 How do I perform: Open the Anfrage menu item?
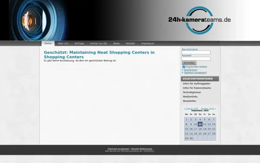[79, 43]
